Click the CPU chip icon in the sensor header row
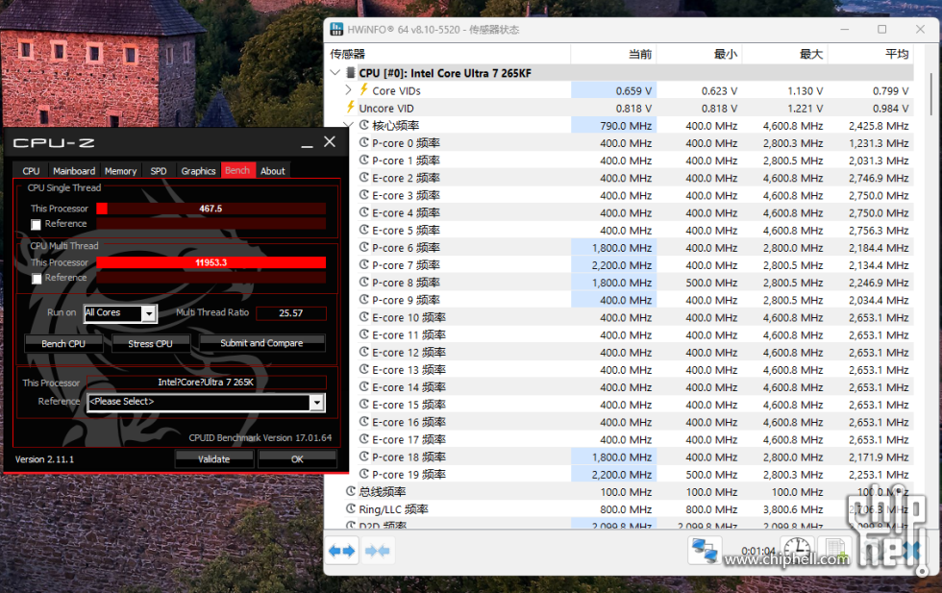This screenshot has height=593, width=942. (351, 73)
